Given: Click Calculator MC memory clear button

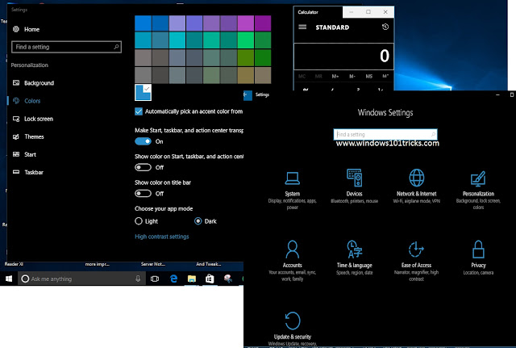Looking at the screenshot, I should tap(302, 76).
